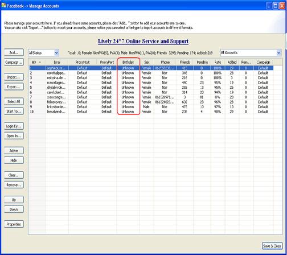Screen dimensions: 287x255
Task: Sort by Birthday column header
Action: point(128,62)
